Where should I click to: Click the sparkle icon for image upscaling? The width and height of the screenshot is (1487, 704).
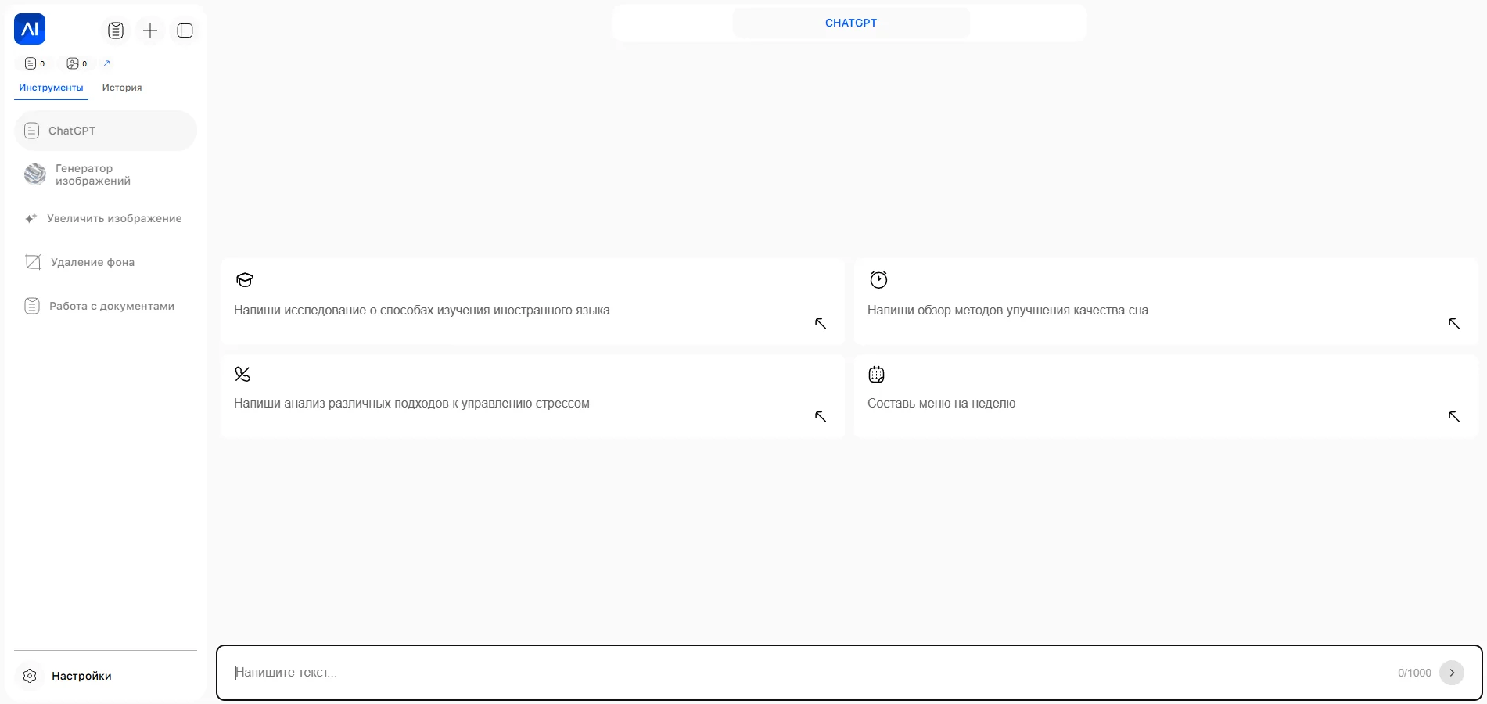31,218
